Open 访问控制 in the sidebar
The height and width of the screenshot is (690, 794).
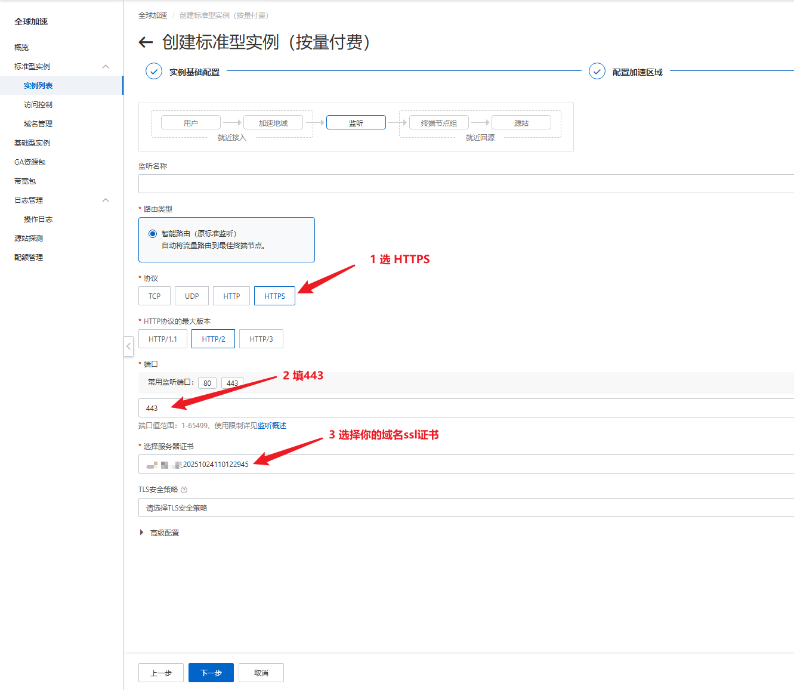point(38,105)
